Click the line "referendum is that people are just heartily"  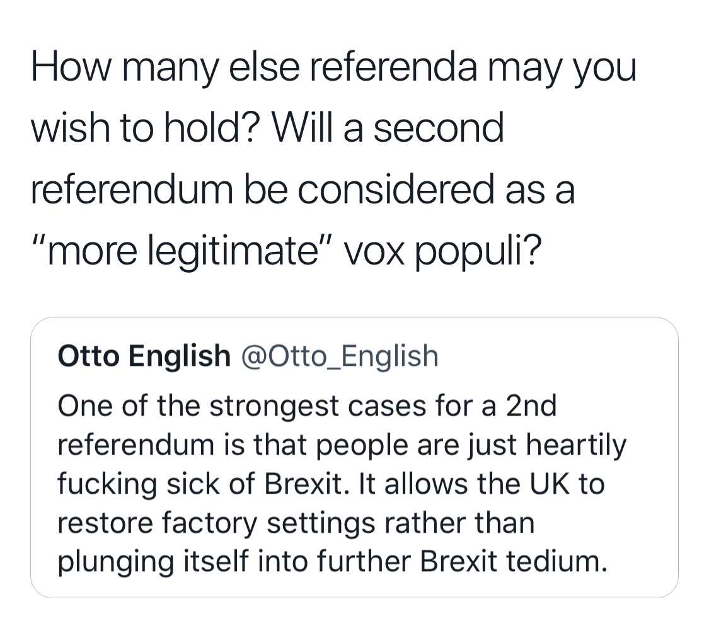tap(342, 445)
